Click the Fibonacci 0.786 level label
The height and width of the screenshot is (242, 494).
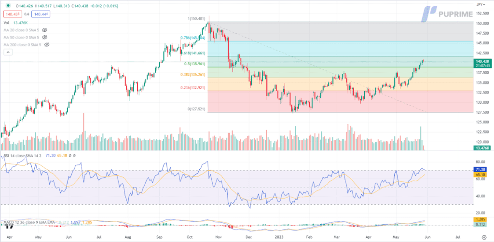[x=193, y=38]
